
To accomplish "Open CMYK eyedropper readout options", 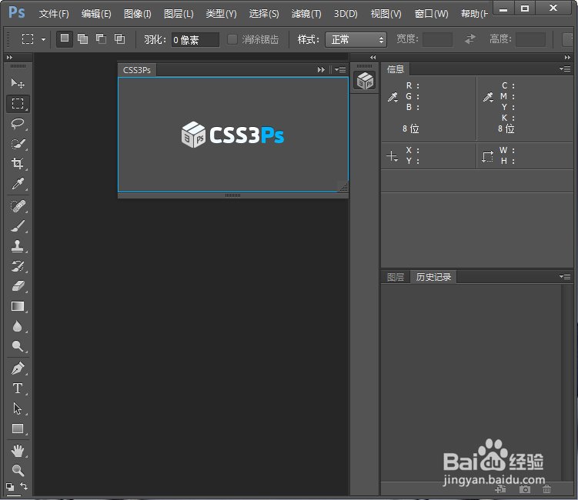I will click(489, 97).
